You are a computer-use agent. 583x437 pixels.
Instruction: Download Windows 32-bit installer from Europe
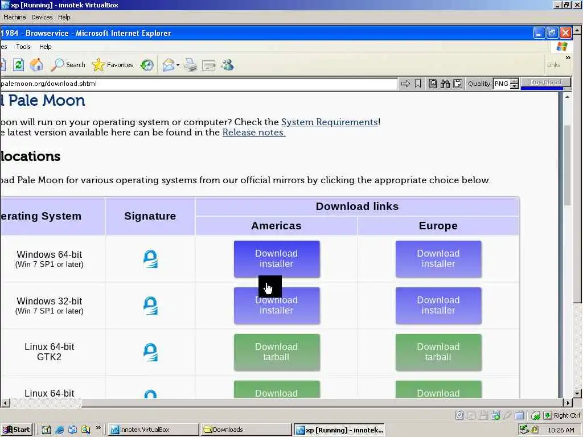438,306
